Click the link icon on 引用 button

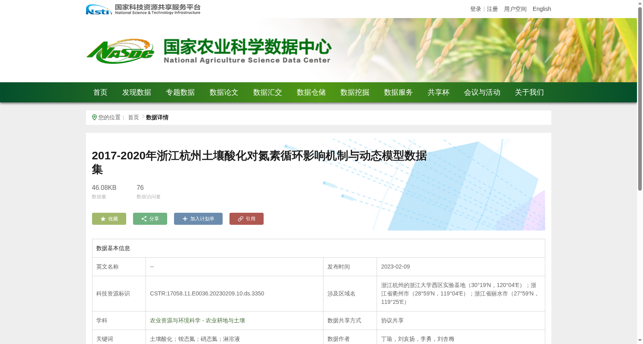click(240, 219)
